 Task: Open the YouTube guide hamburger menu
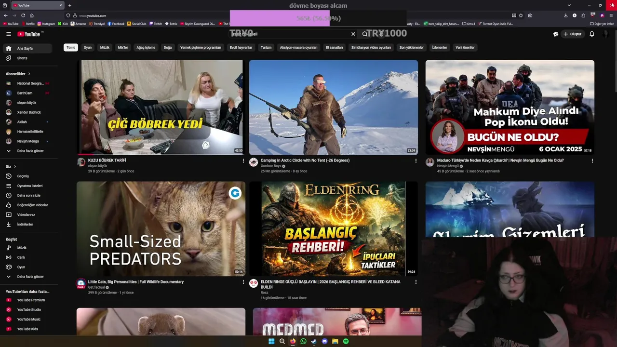point(8,34)
